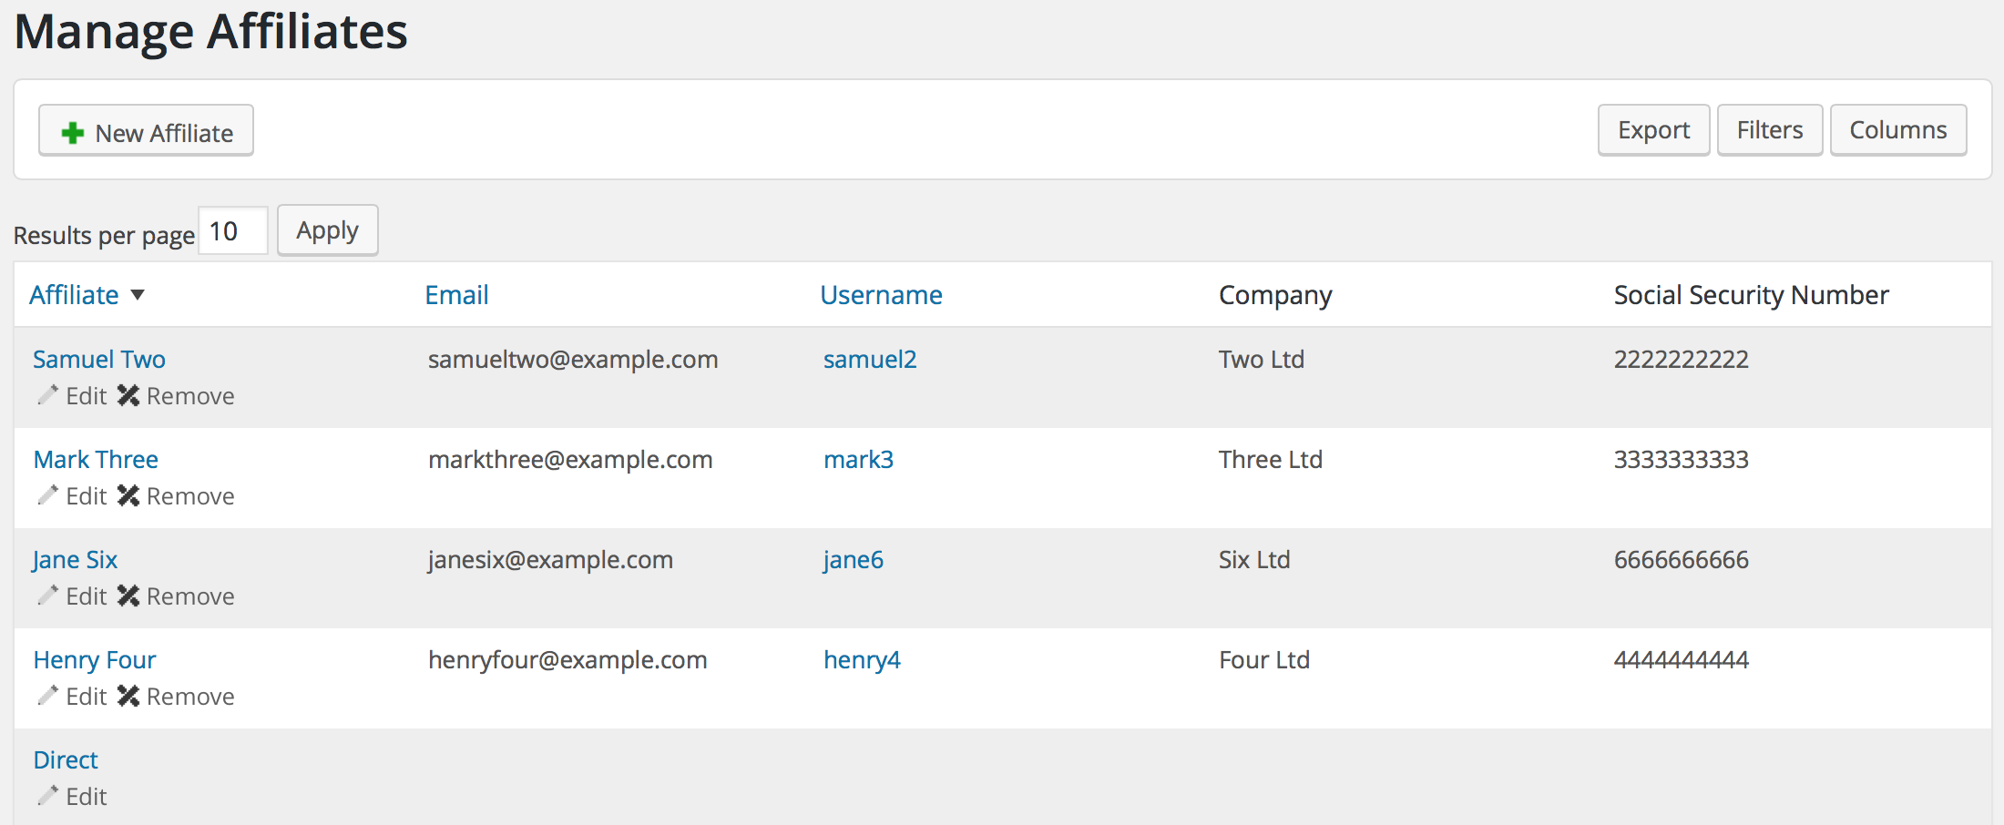
Task: Open the Filters panel
Action: (x=1769, y=130)
